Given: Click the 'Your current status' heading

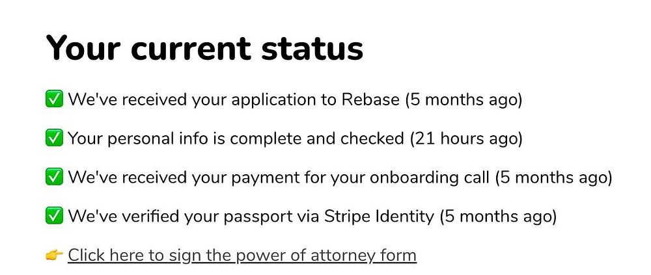Looking at the screenshot, I should point(204,49).
